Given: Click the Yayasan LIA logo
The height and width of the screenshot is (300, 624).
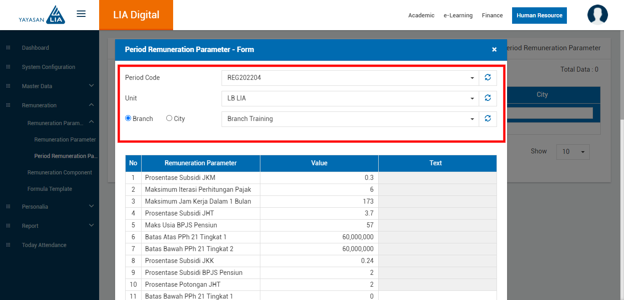Looking at the screenshot, I should coord(42,15).
